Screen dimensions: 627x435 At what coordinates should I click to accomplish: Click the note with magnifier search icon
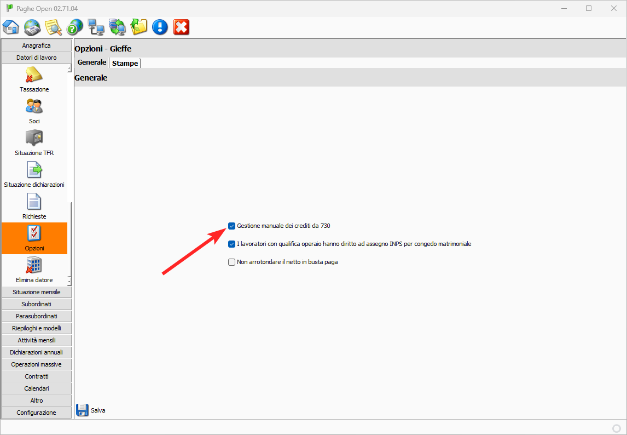[x=53, y=26]
